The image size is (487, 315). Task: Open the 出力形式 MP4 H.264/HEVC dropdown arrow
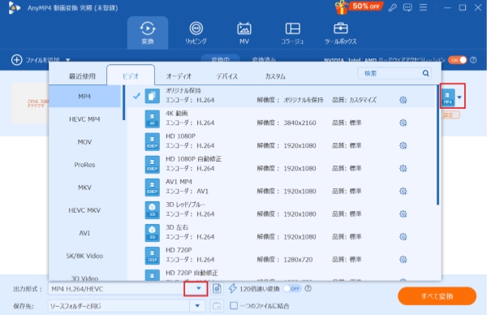click(199, 288)
